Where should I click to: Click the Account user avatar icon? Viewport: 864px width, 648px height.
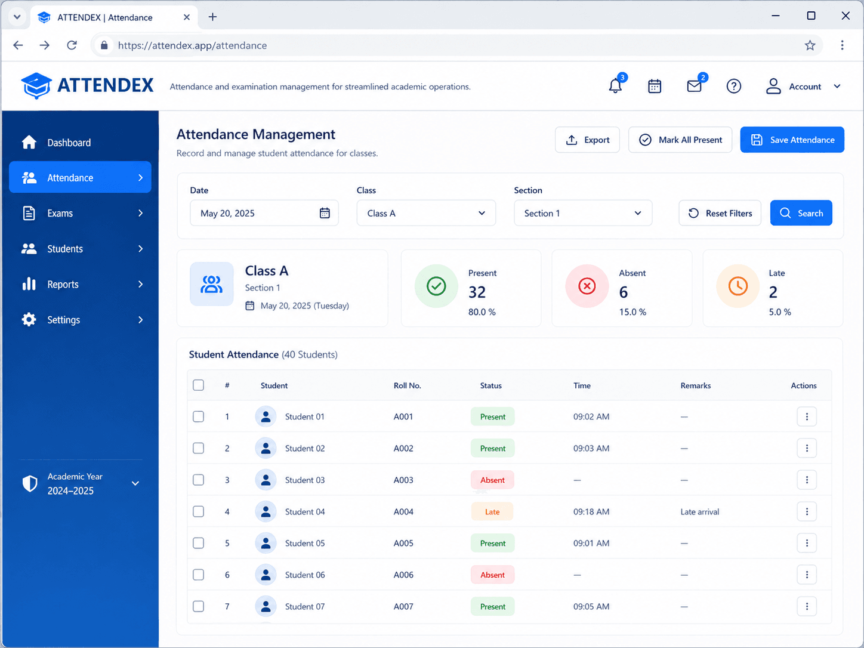(x=773, y=87)
